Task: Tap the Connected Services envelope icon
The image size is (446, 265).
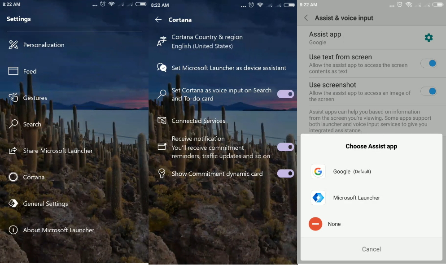Action: tap(162, 121)
